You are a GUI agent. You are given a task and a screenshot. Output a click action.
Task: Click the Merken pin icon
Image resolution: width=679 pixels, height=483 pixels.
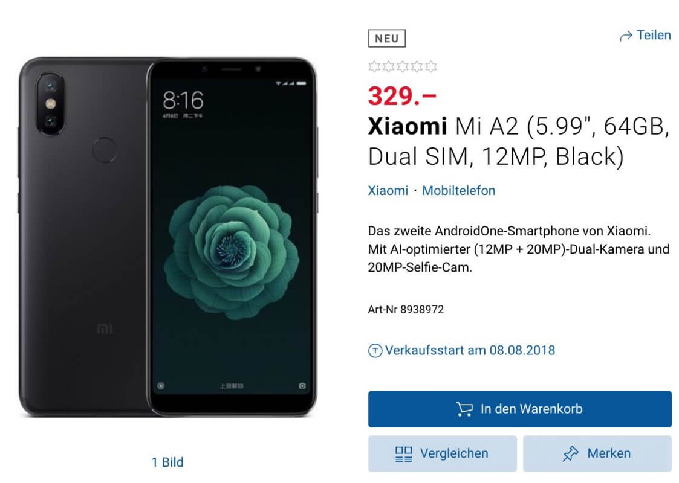coord(570,453)
